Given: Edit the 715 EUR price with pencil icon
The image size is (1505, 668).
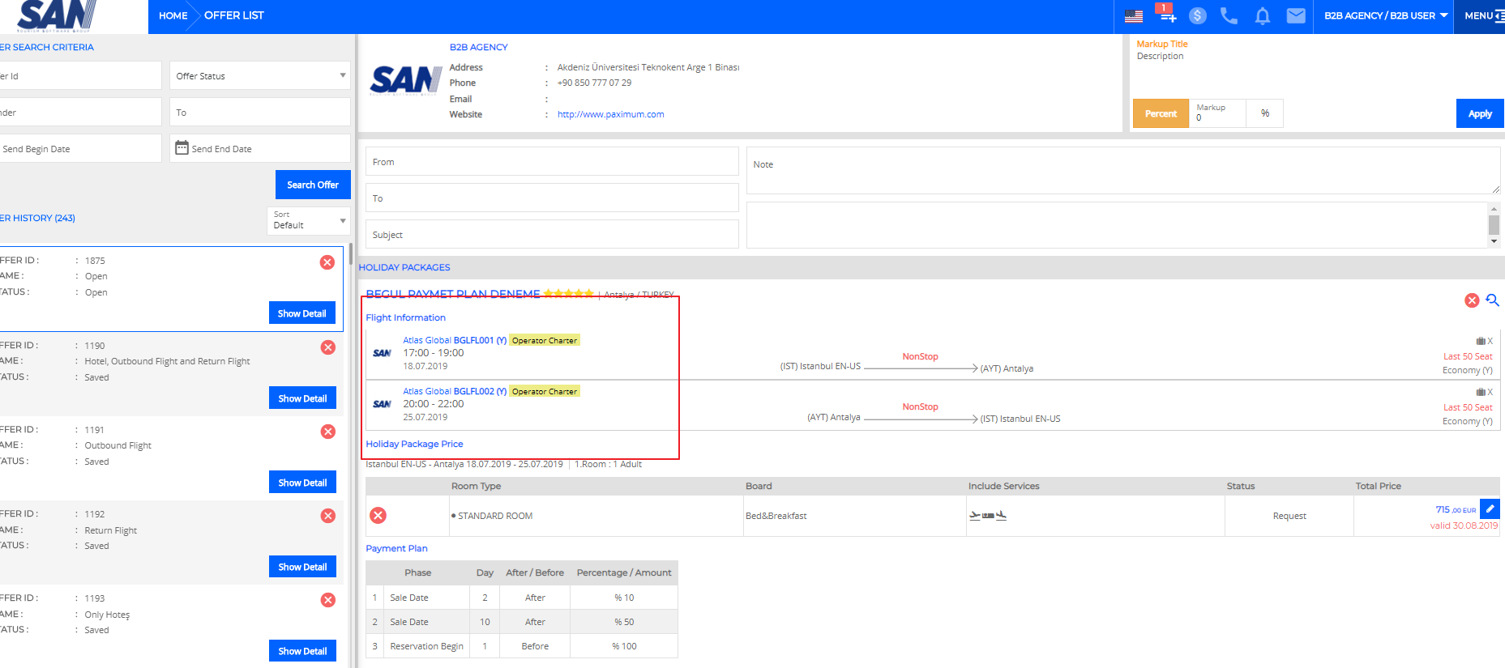Looking at the screenshot, I should (x=1490, y=508).
